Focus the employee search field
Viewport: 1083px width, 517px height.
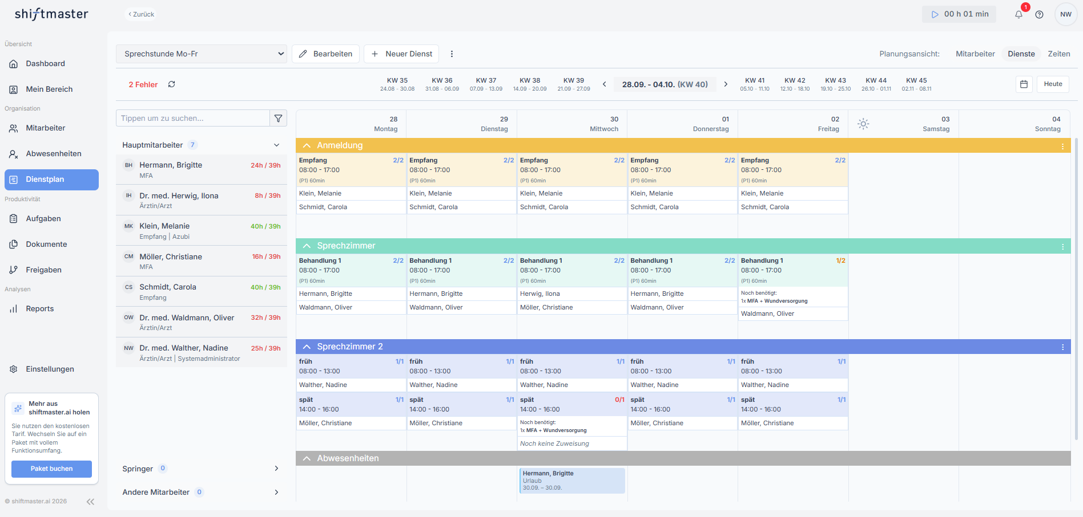coord(193,118)
